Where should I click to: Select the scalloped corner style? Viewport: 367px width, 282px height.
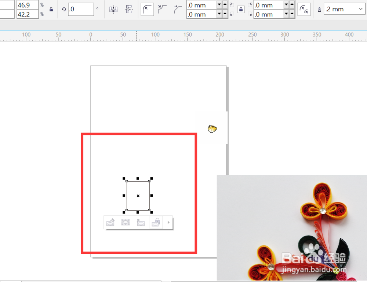[162, 10]
